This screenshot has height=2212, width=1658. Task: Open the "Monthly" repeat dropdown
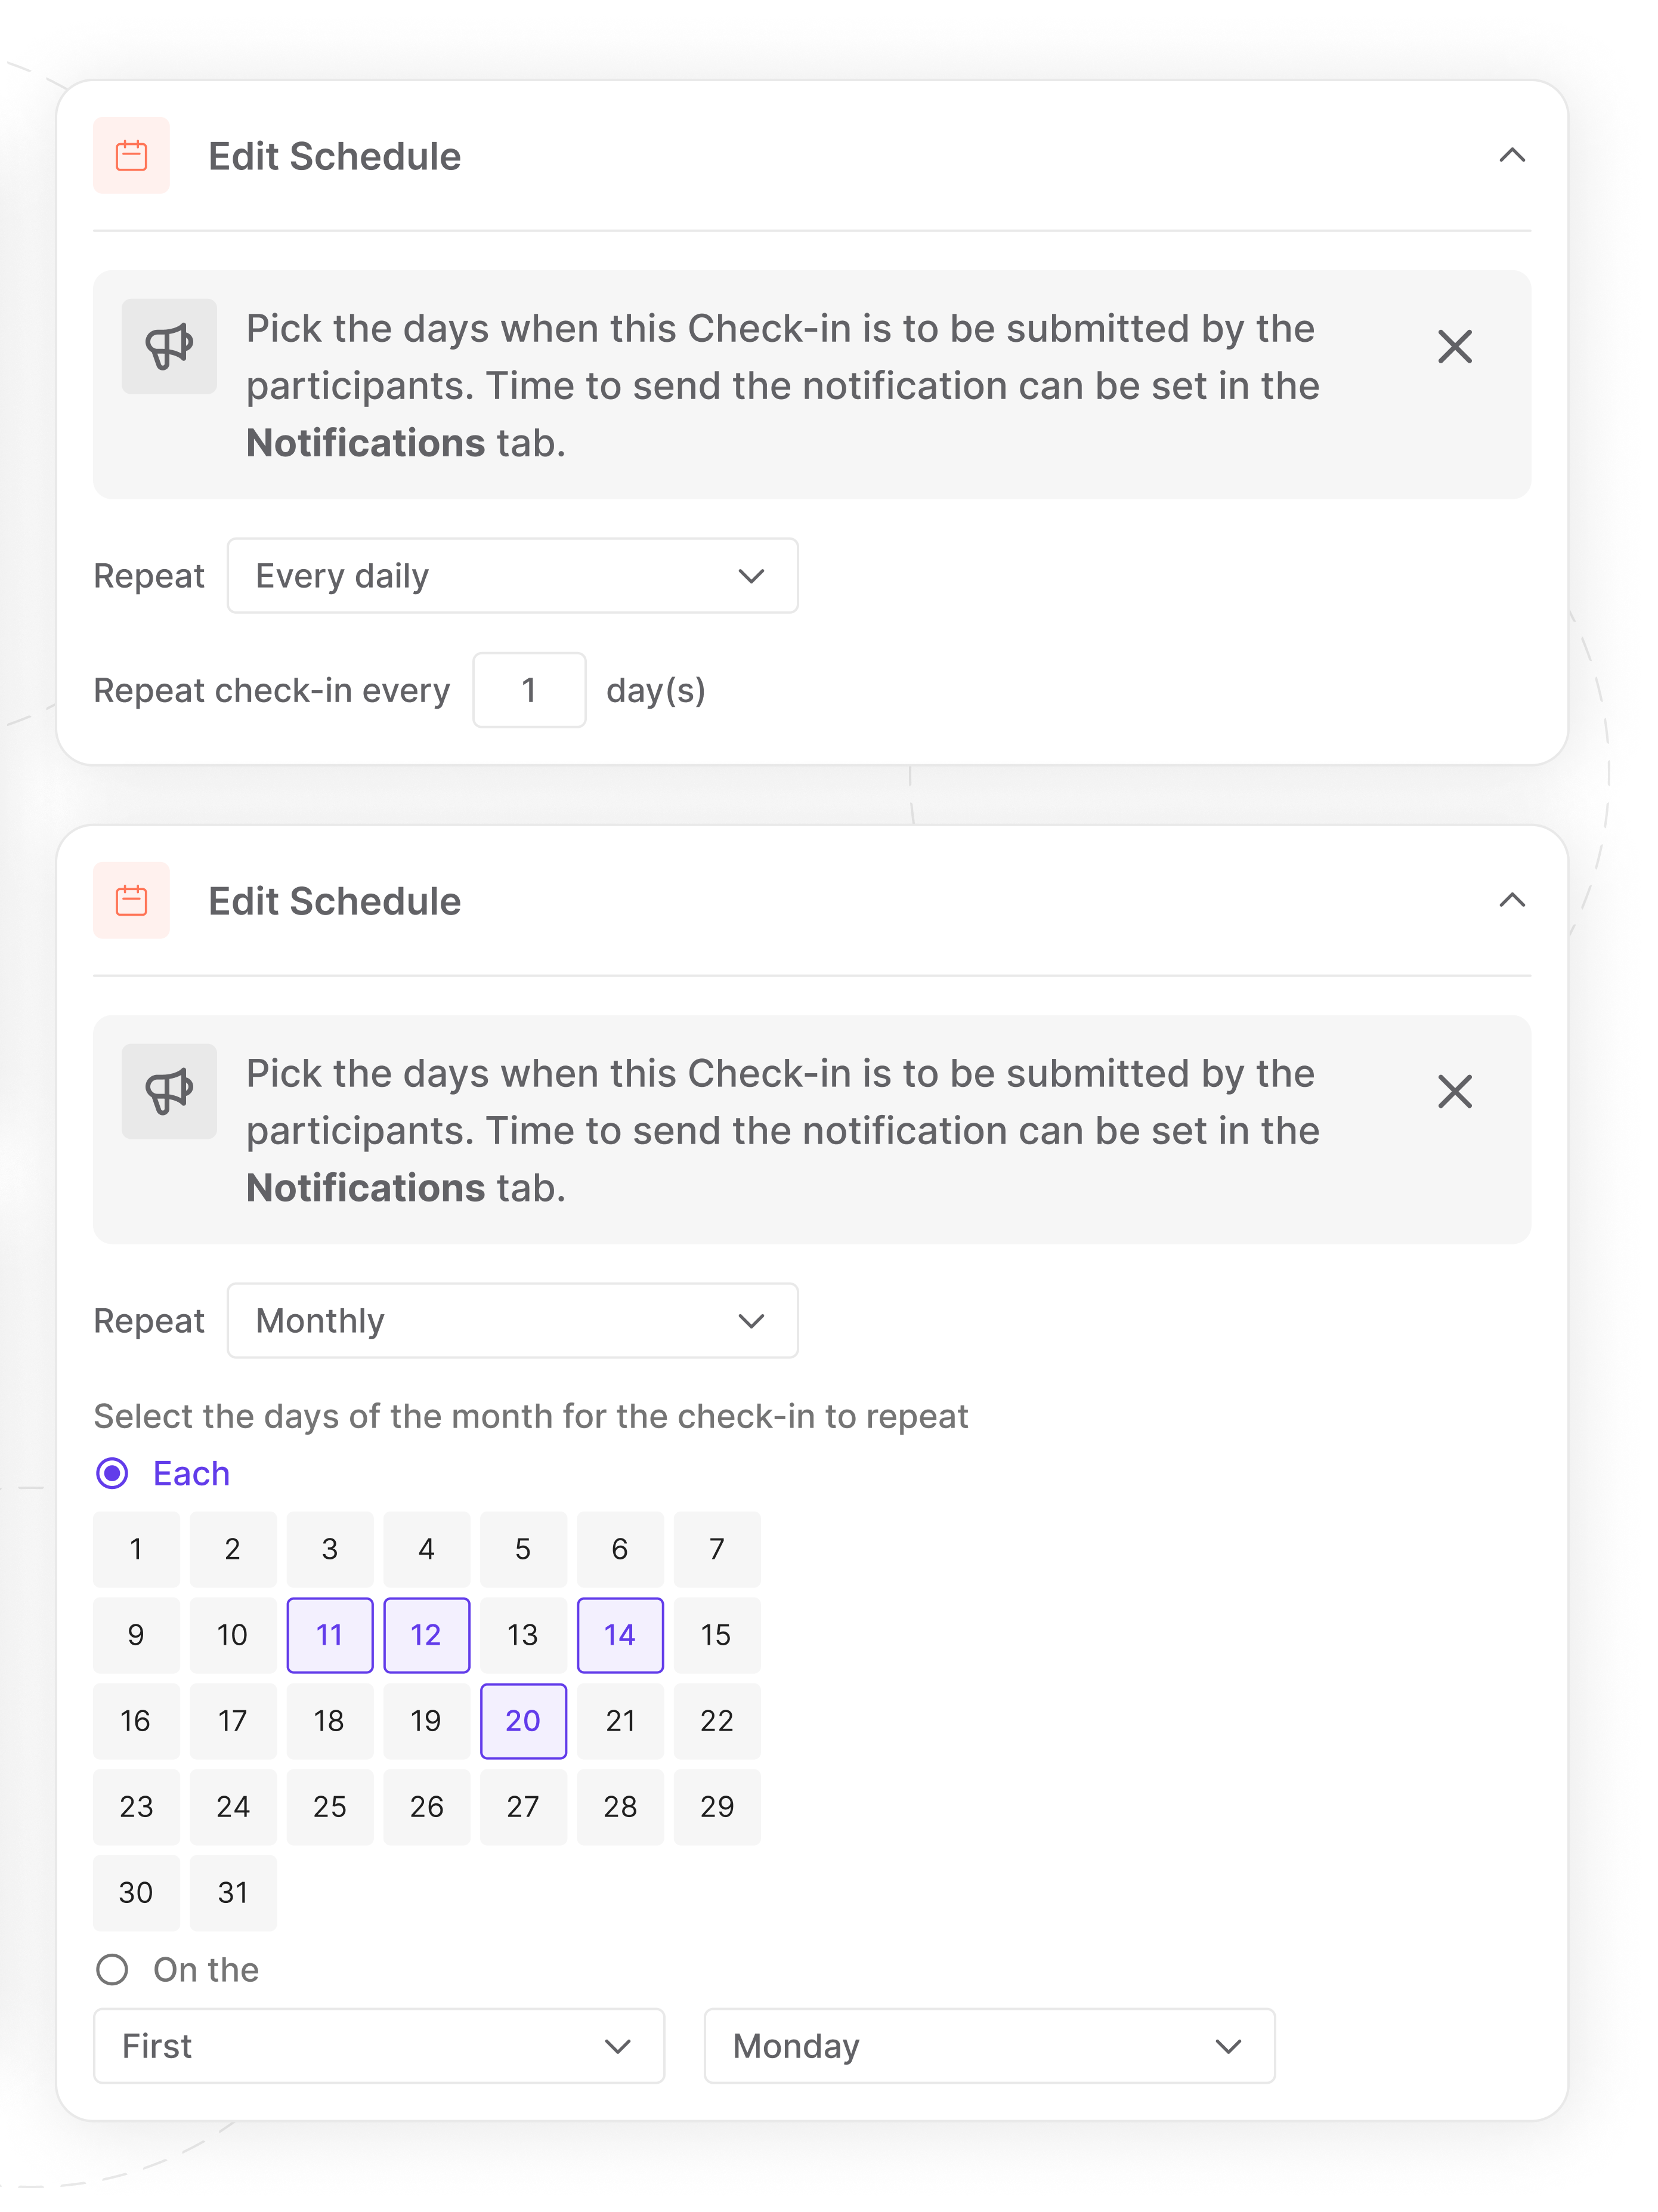512,1320
